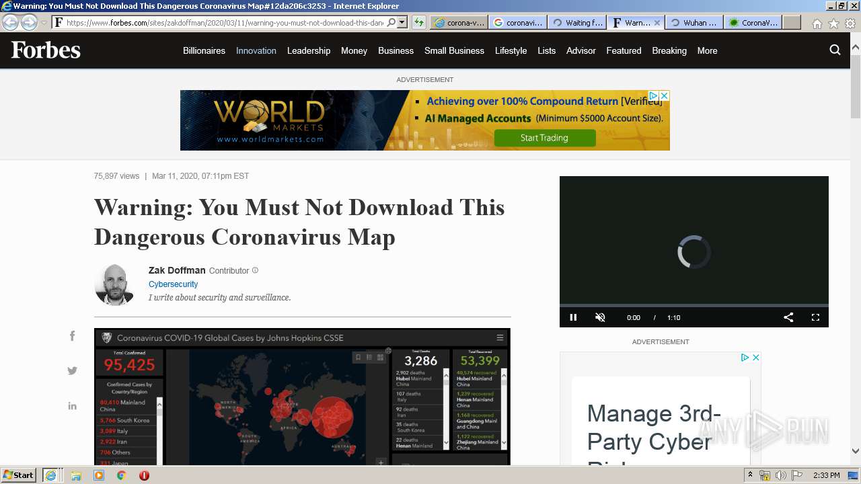Open the taskbar file explorer icon
This screenshot has width=861, height=484.
76,475
